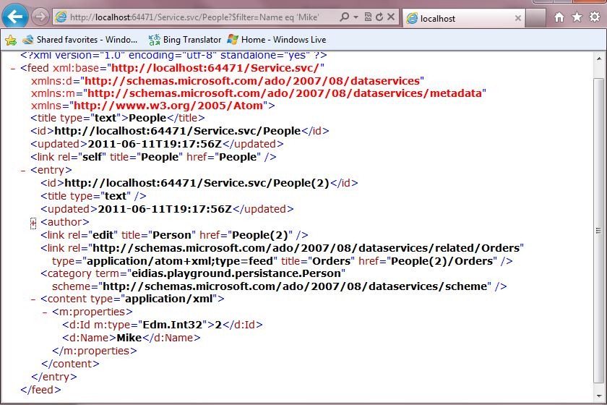Refresh the page using the reload icon
This screenshot has width=607, height=405.
click(379, 17)
